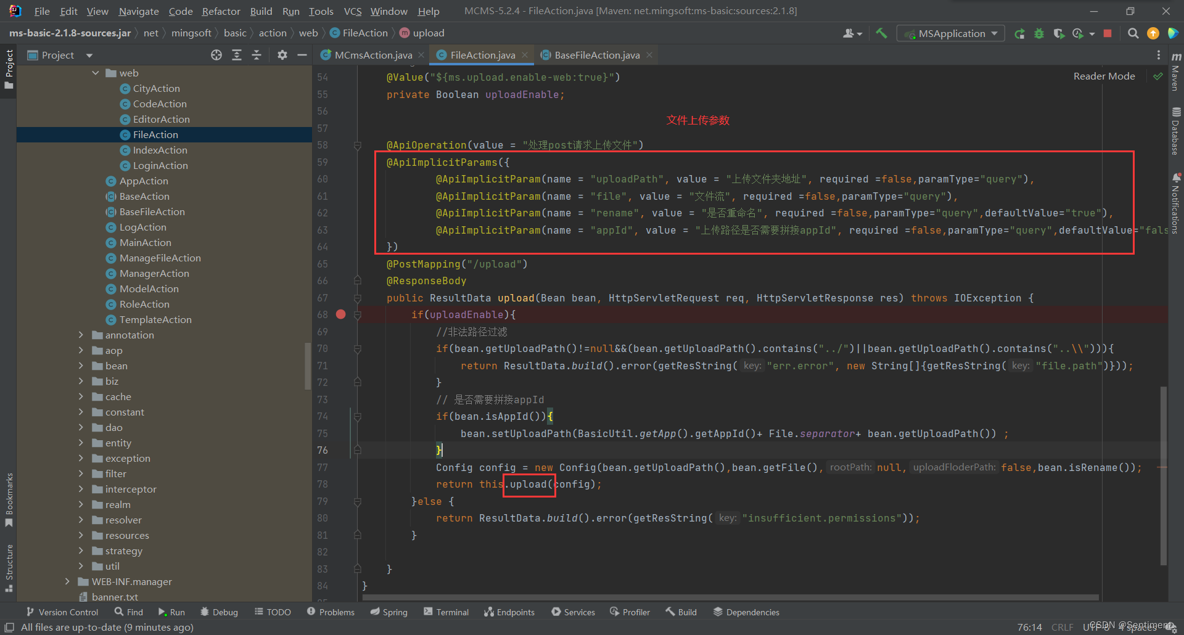1184x635 pixels.
Task: Open the Services tool window
Action: (x=573, y=612)
